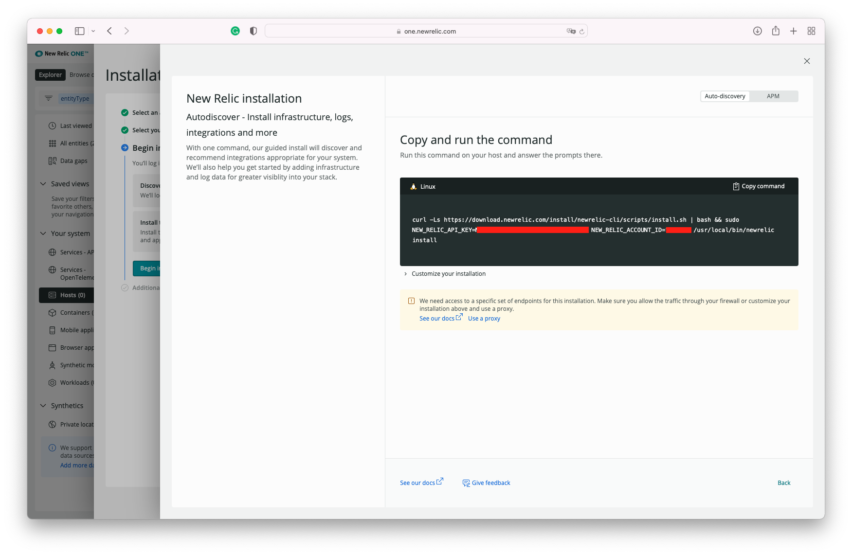852x555 pixels.
Task: Switch to the Auto-discovery tab
Action: (x=725, y=96)
